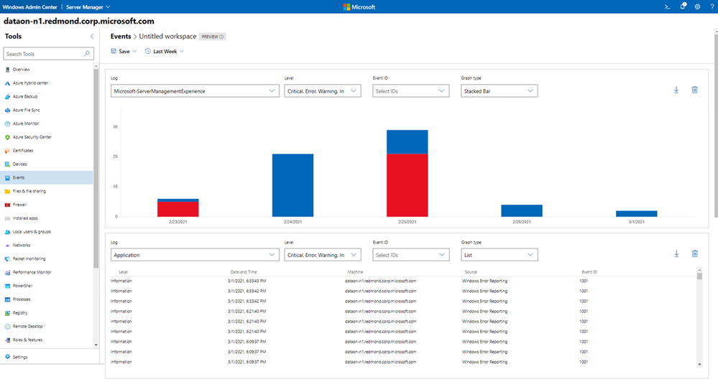Open Processes tool
The height and width of the screenshot is (382, 718).
(x=22, y=299)
